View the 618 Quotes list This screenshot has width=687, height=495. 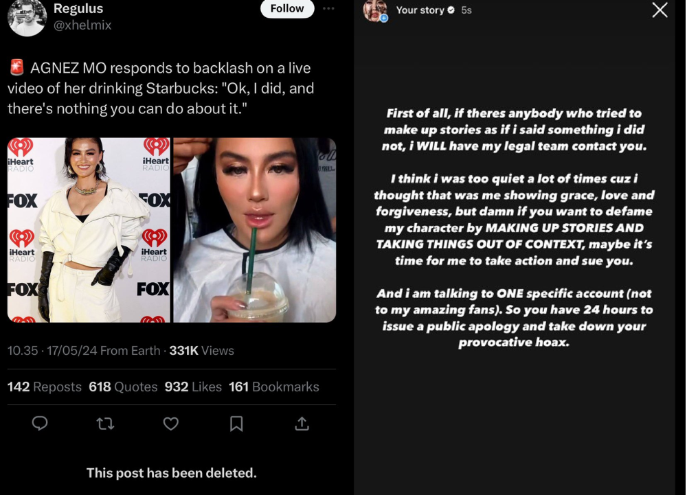(x=123, y=387)
